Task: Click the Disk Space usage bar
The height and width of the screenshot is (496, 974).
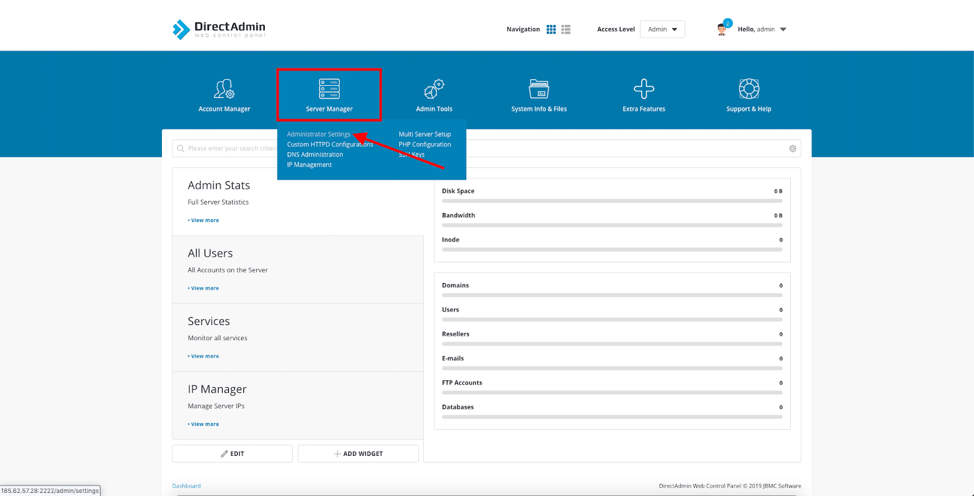Action: [612, 201]
